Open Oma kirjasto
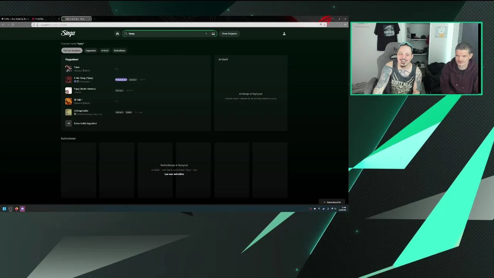Screen dimensions: 494x278 tap(229, 34)
